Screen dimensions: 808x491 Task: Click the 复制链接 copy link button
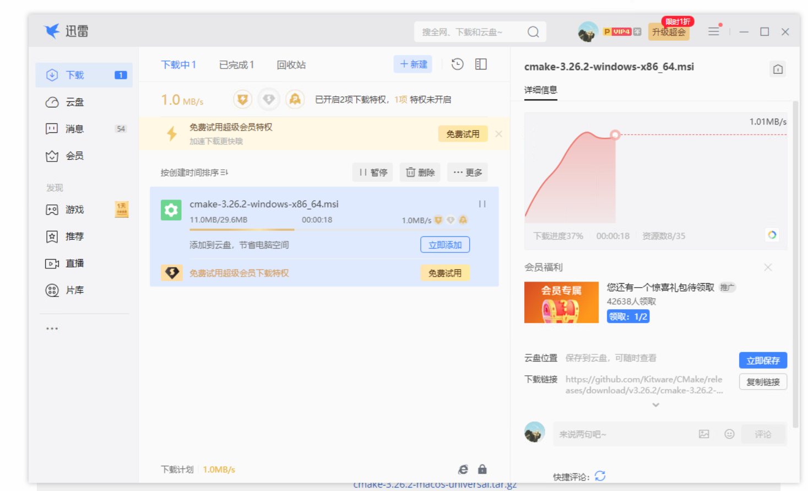[x=763, y=382]
